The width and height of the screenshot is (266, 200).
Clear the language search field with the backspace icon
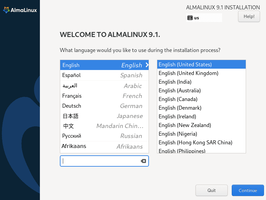click(x=143, y=161)
